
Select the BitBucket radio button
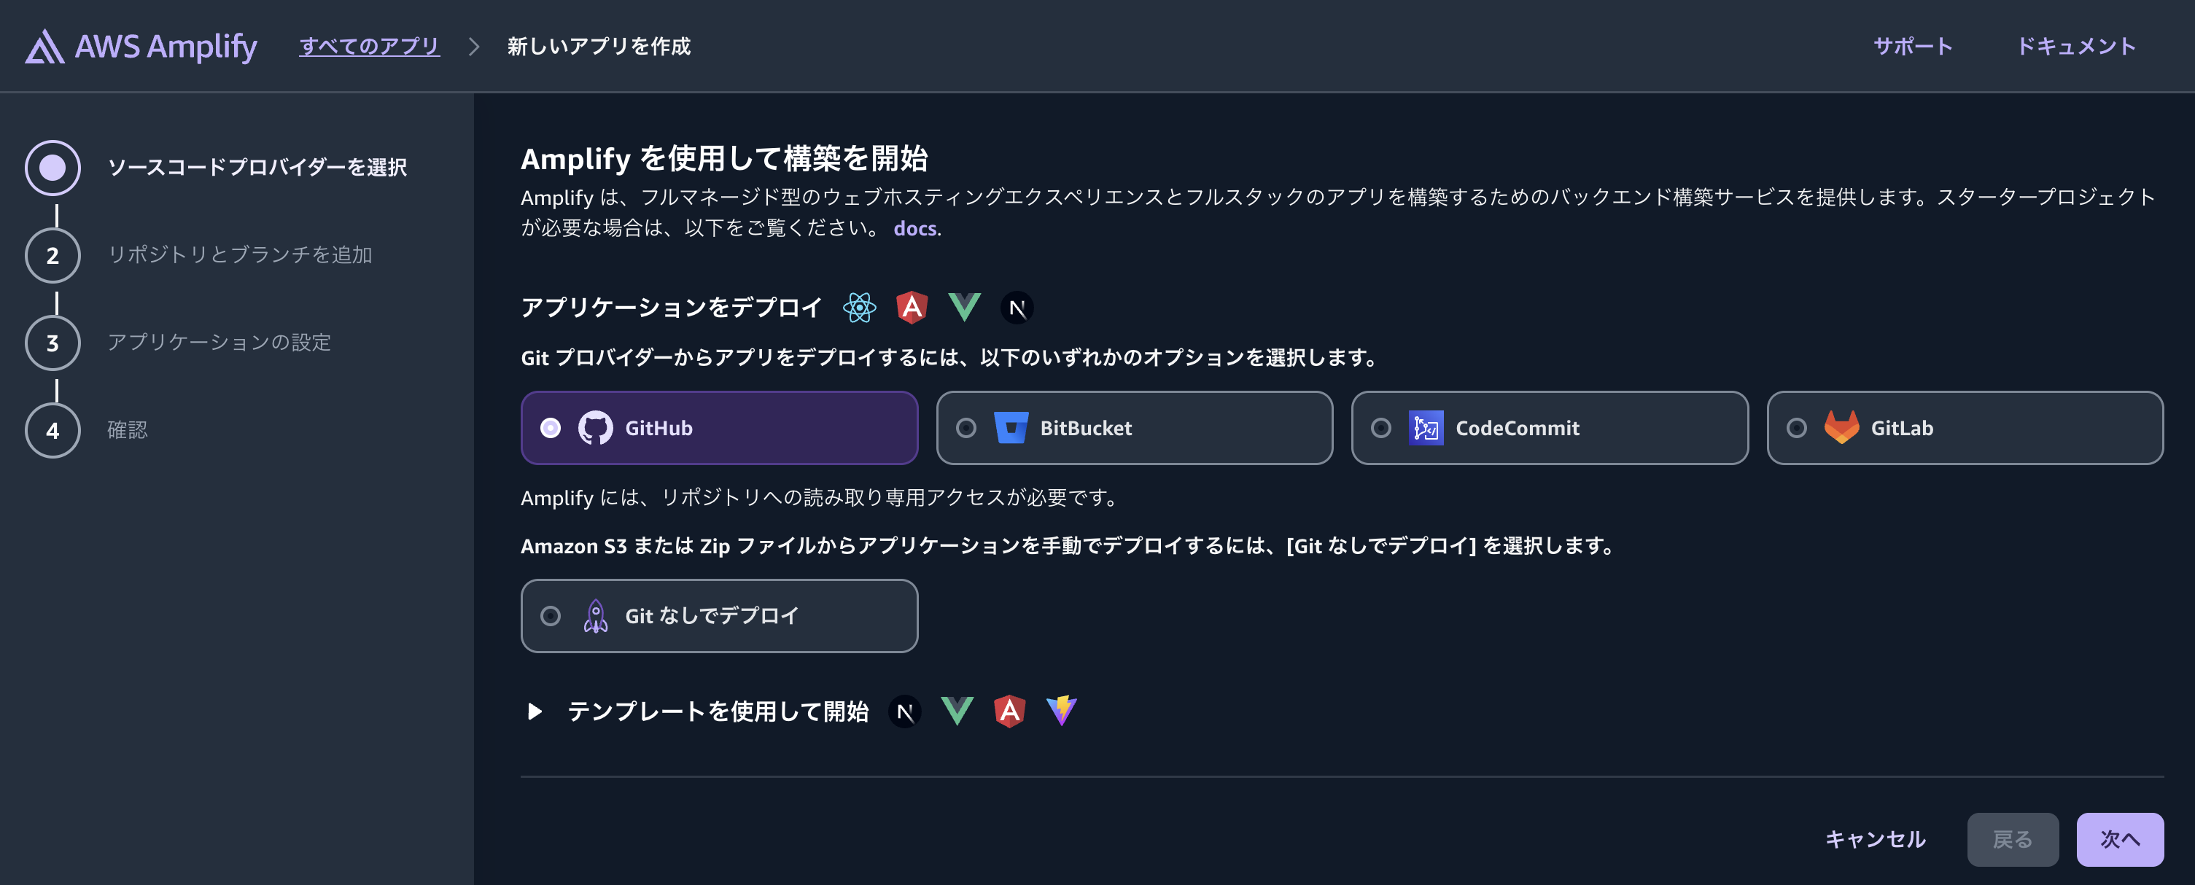[968, 429]
